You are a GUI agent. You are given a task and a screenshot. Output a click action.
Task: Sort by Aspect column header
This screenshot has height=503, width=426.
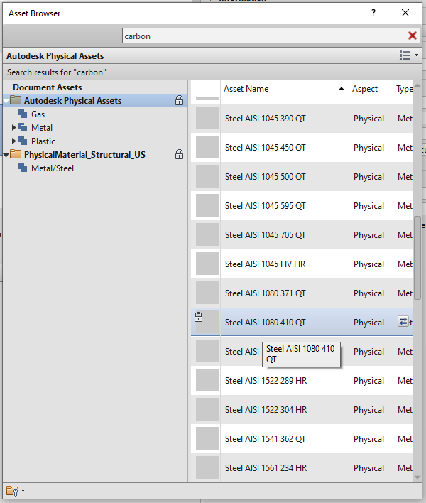coord(371,89)
